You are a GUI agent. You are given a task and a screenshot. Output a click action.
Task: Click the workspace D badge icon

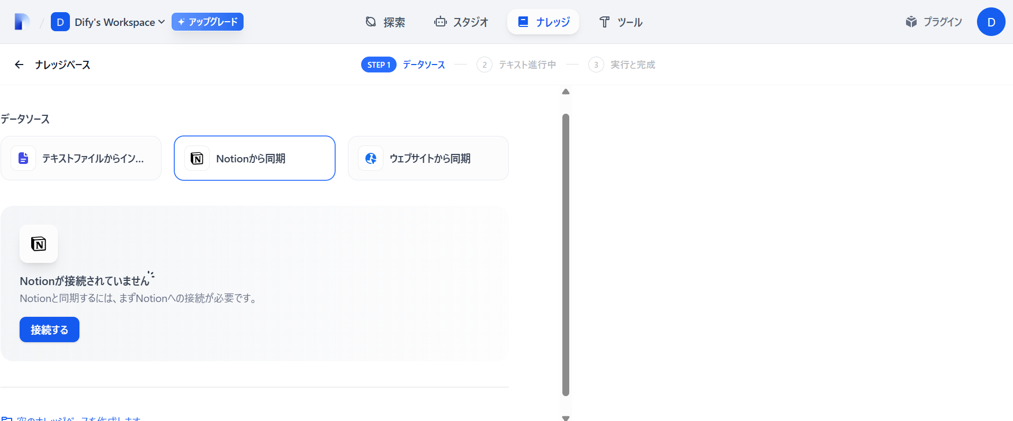click(x=60, y=22)
